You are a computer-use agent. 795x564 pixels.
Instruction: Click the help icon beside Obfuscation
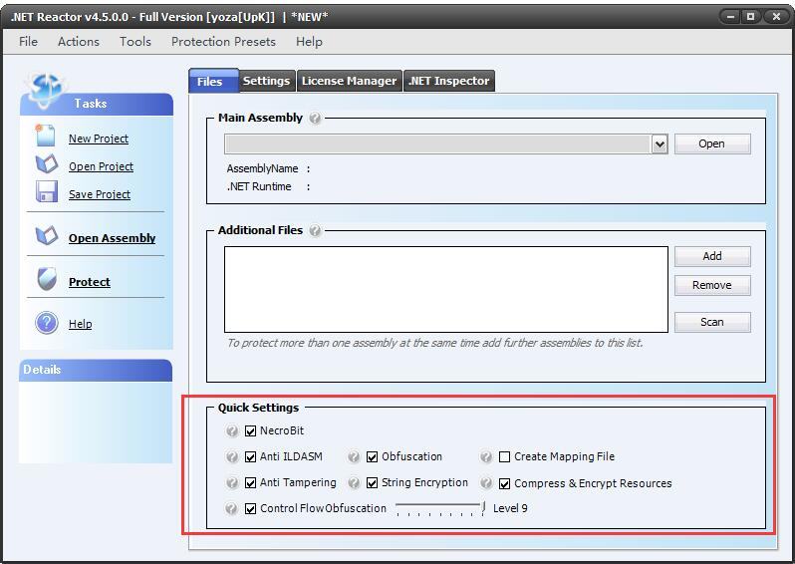(354, 457)
